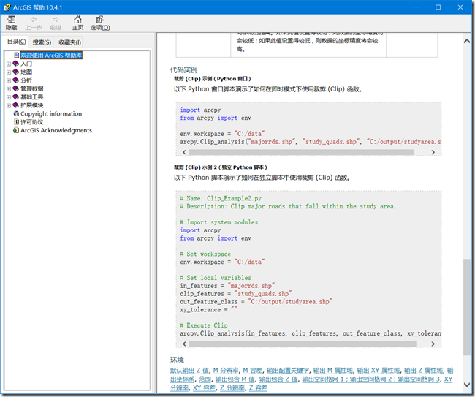475x397 pixels.
Task: Open the 许可协议 page
Action: 32,122
